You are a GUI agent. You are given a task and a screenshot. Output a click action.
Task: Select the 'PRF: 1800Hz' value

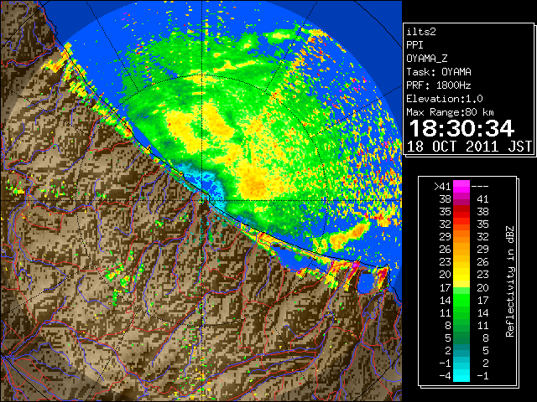438,85
